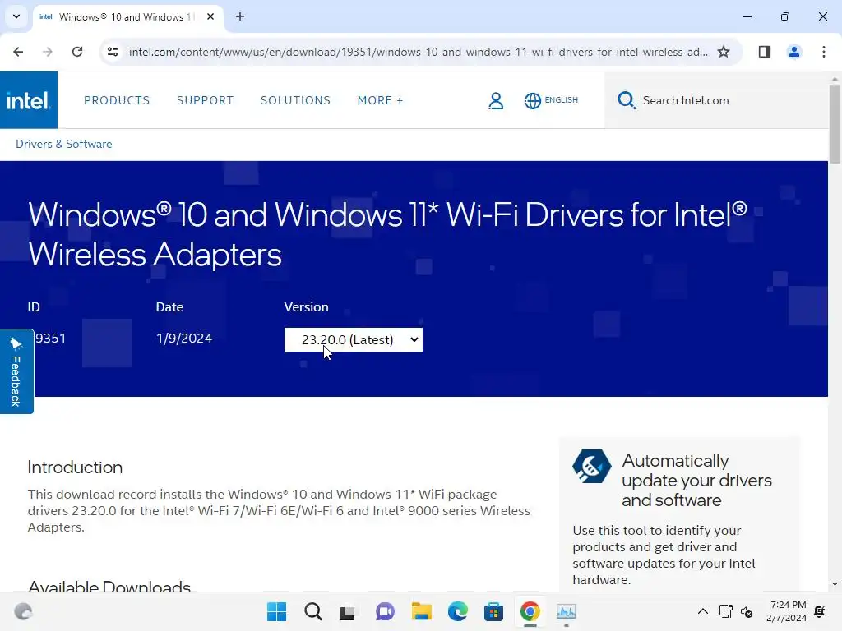Open the Chrome profile icon
This screenshot has width=842, height=631.
tap(794, 52)
